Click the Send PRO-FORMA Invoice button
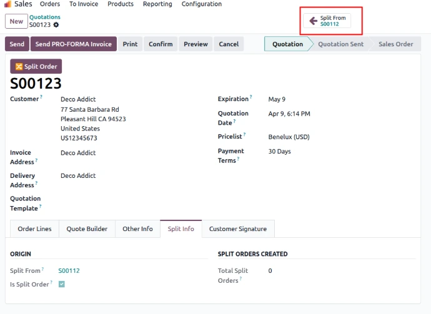The width and height of the screenshot is (431, 314). click(x=73, y=44)
